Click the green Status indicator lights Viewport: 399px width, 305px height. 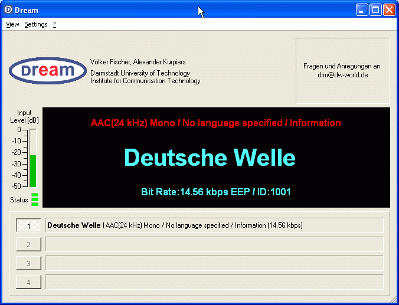pos(35,199)
